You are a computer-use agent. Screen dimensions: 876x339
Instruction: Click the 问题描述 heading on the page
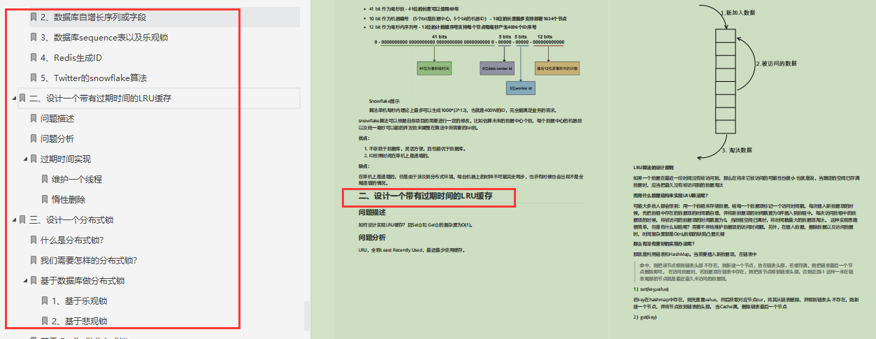[x=373, y=212]
